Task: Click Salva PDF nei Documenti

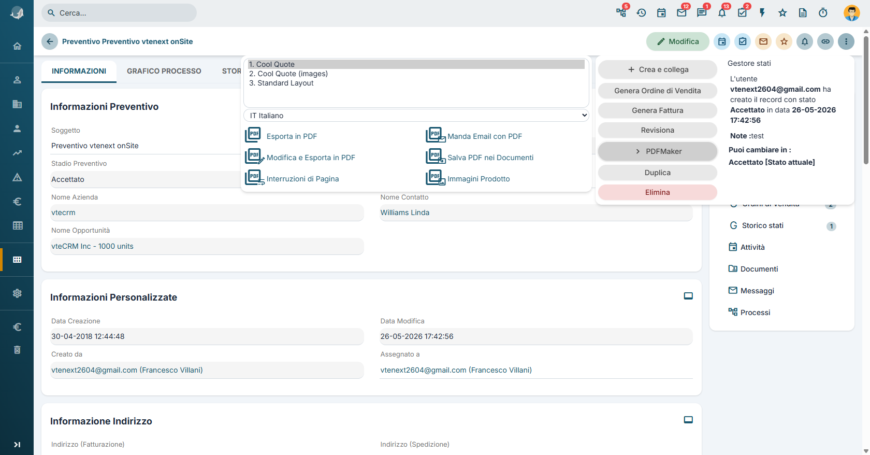Action: [490, 158]
